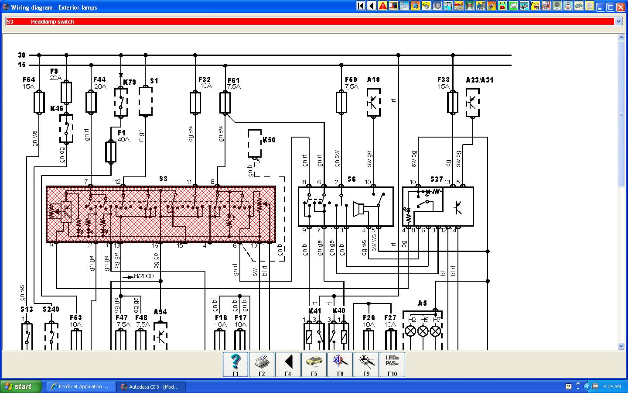This screenshot has width=628, height=393.
Task: Click the S6 switch component box
Action: click(345, 207)
